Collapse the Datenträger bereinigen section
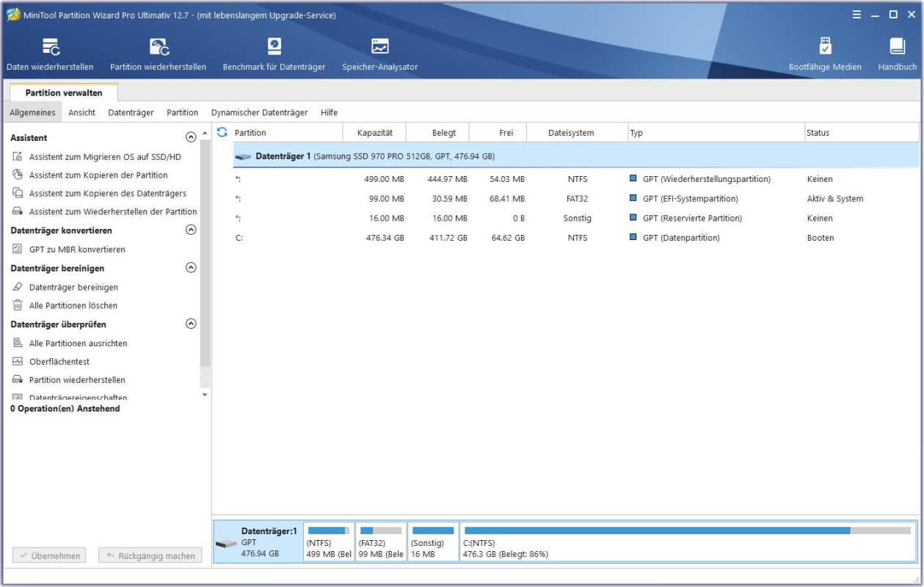This screenshot has height=587, width=924. click(x=189, y=268)
